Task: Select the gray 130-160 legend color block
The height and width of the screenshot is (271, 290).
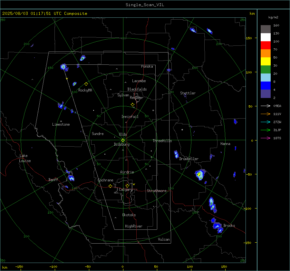Action: pyautogui.click(x=266, y=29)
